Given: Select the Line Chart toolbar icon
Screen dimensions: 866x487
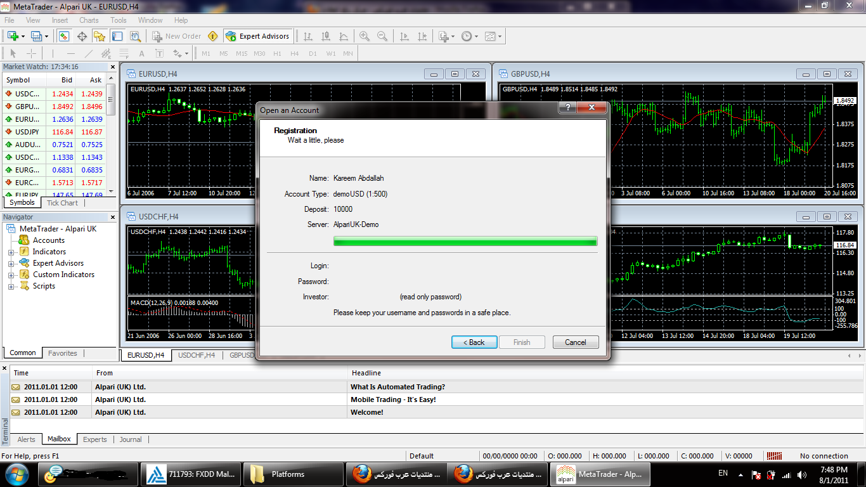Looking at the screenshot, I should click(344, 36).
